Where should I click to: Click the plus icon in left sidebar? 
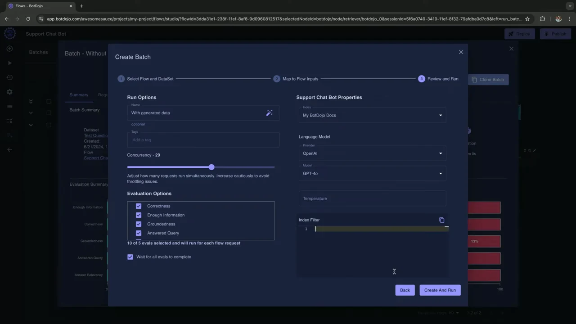click(9, 49)
